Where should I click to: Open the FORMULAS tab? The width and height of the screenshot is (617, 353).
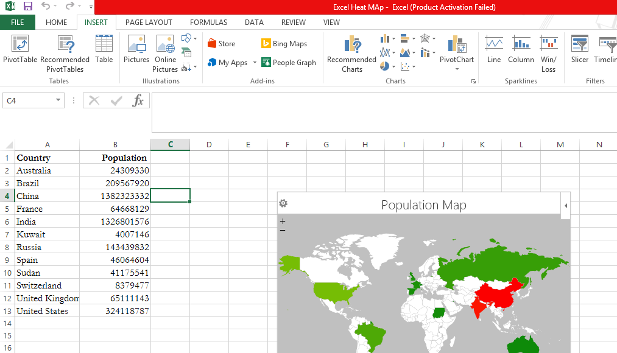pyautogui.click(x=208, y=23)
